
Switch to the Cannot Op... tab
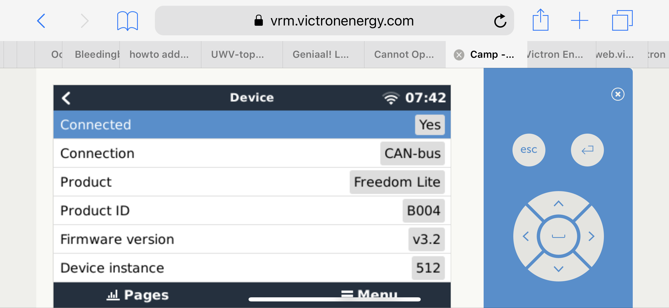point(404,54)
